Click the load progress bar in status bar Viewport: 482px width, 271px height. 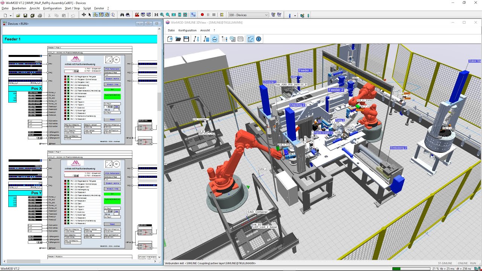(411, 268)
